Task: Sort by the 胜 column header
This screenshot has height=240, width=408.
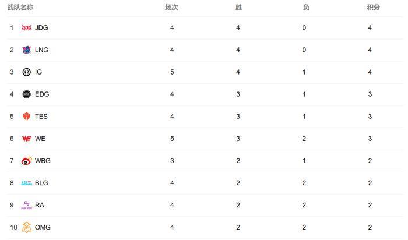Action: tap(238, 8)
